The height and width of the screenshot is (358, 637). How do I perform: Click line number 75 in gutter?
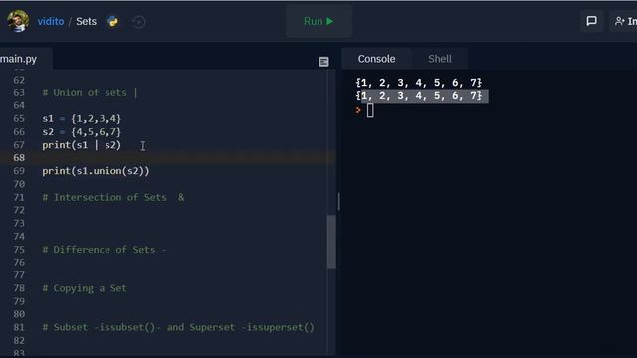pos(19,250)
